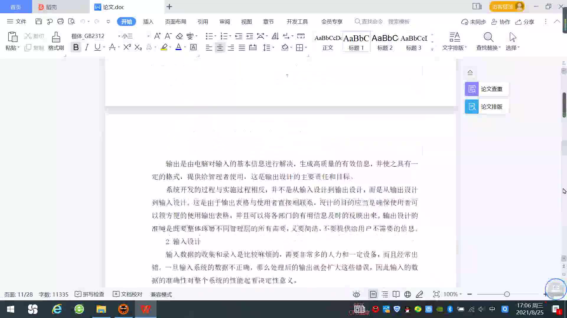
Task: Open Internet Explorer from taskbar
Action: (57, 309)
